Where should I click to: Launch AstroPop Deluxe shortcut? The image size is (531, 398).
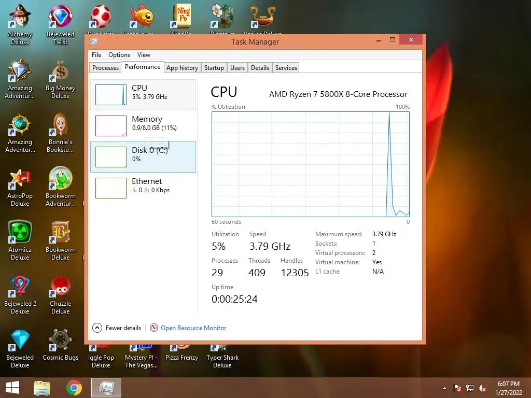tap(20, 187)
